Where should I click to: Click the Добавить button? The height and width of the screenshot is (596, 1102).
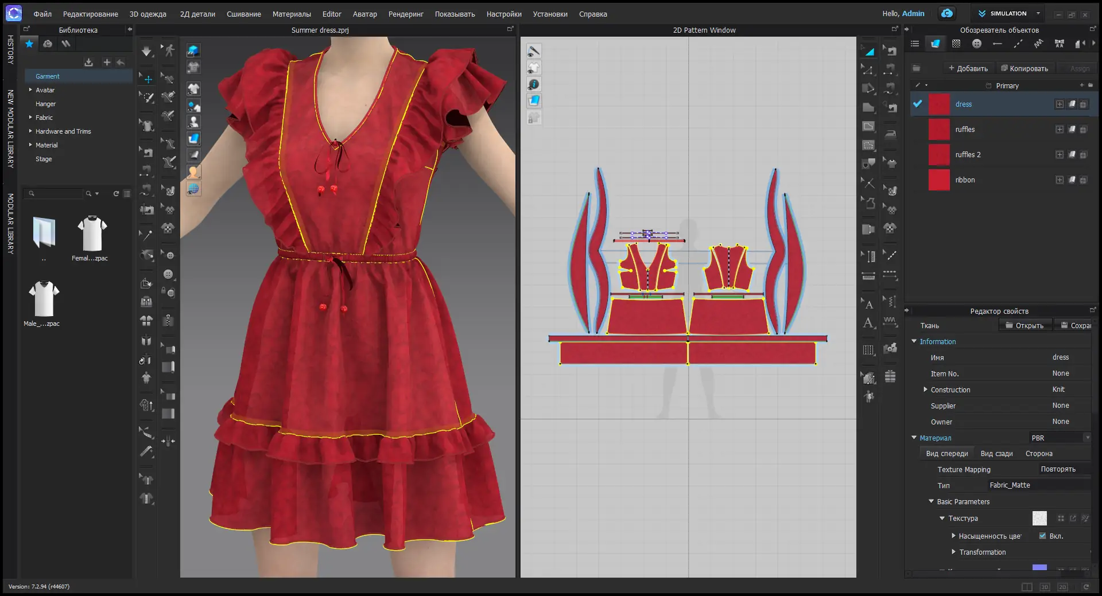pos(968,68)
